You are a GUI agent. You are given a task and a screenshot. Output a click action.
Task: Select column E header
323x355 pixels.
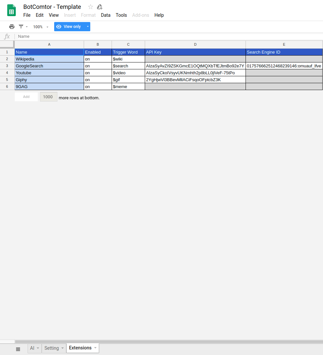tap(284, 45)
